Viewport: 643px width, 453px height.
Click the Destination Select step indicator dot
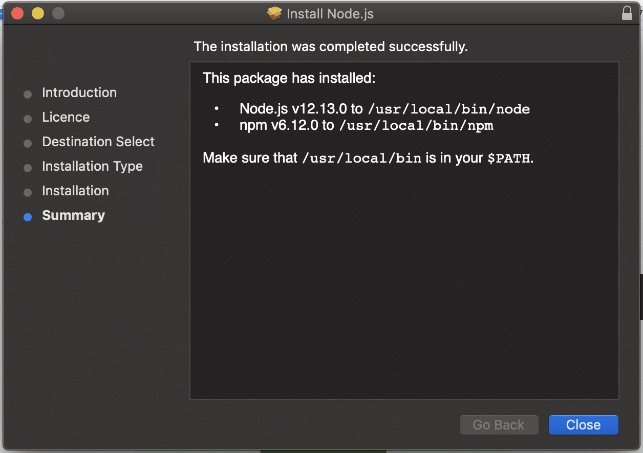[27, 143]
